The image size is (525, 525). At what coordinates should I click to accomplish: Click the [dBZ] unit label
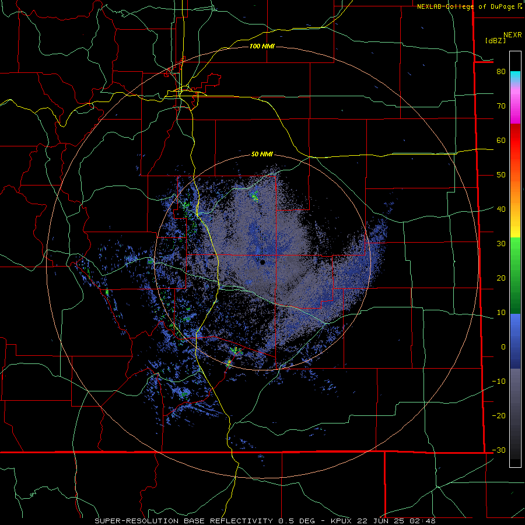(495, 41)
